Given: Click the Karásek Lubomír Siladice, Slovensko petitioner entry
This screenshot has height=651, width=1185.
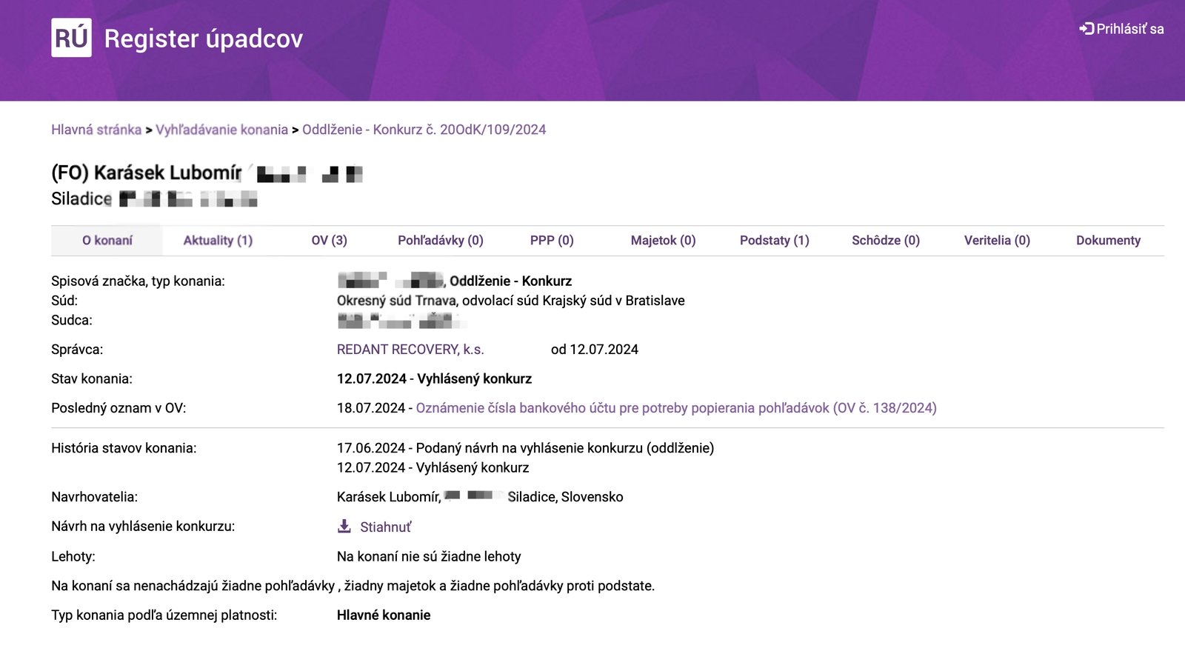Looking at the screenshot, I should click(480, 497).
